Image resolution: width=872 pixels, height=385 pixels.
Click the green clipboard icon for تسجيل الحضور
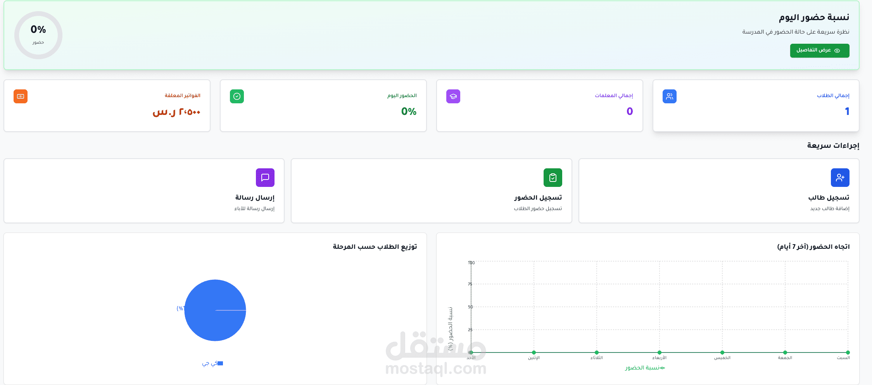point(553,178)
